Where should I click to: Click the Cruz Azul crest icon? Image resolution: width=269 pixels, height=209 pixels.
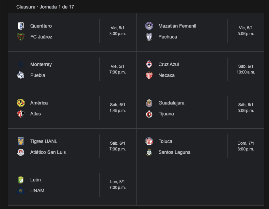[149, 64]
